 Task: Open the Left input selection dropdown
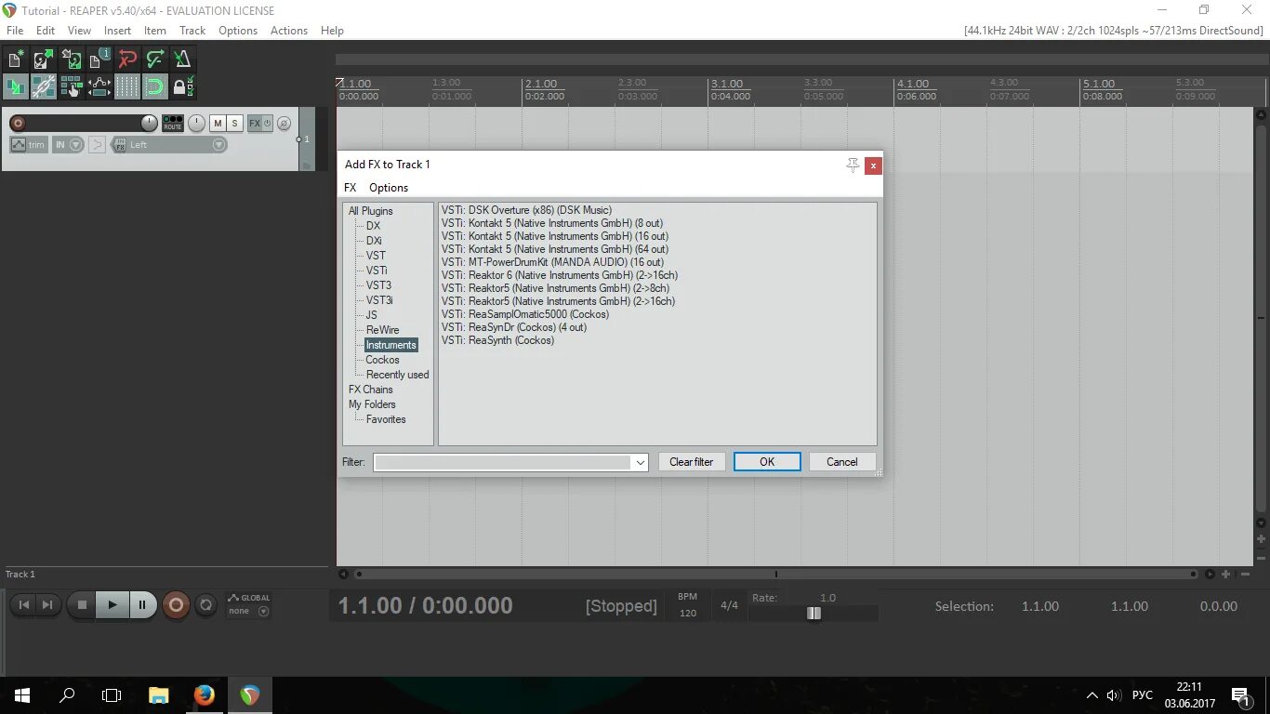(x=177, y=144)
